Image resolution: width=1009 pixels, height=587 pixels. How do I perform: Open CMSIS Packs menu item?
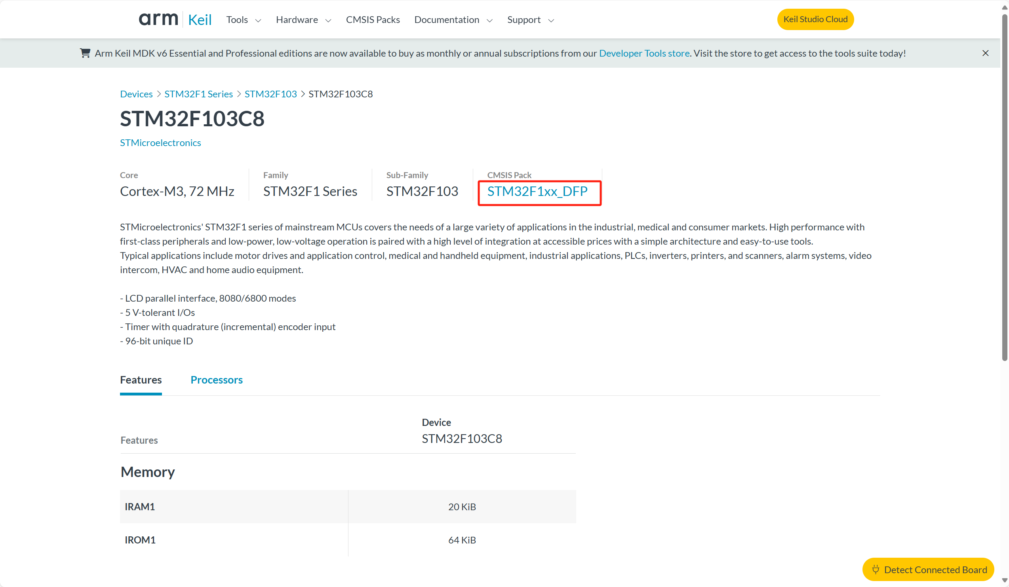click(373, 20)
